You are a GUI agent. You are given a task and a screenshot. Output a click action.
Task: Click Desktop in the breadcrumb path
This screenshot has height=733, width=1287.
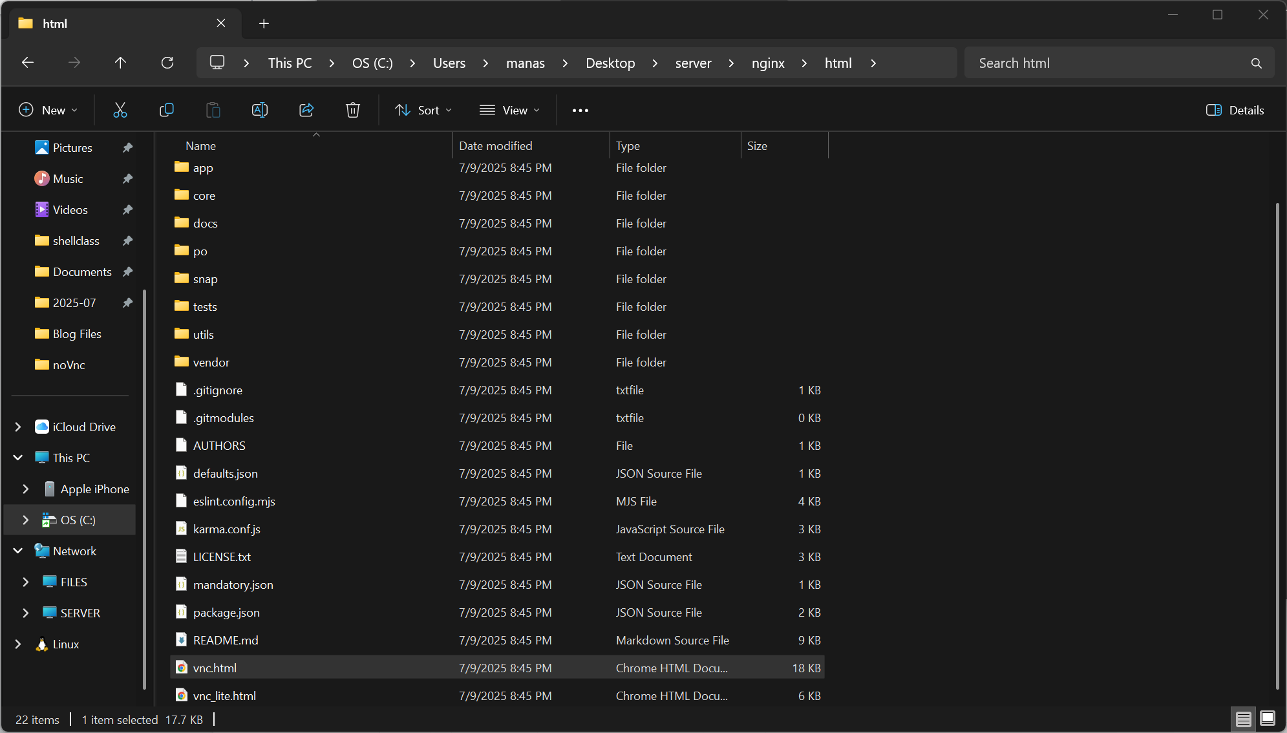tap(610, 63)
